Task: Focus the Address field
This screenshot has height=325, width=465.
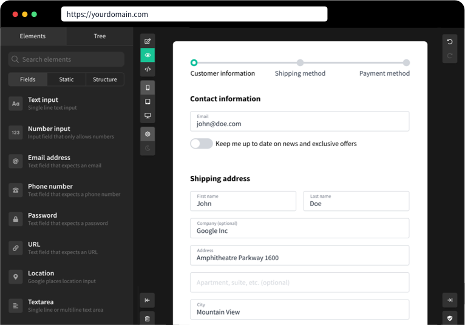Action: [x=300, y=255]
